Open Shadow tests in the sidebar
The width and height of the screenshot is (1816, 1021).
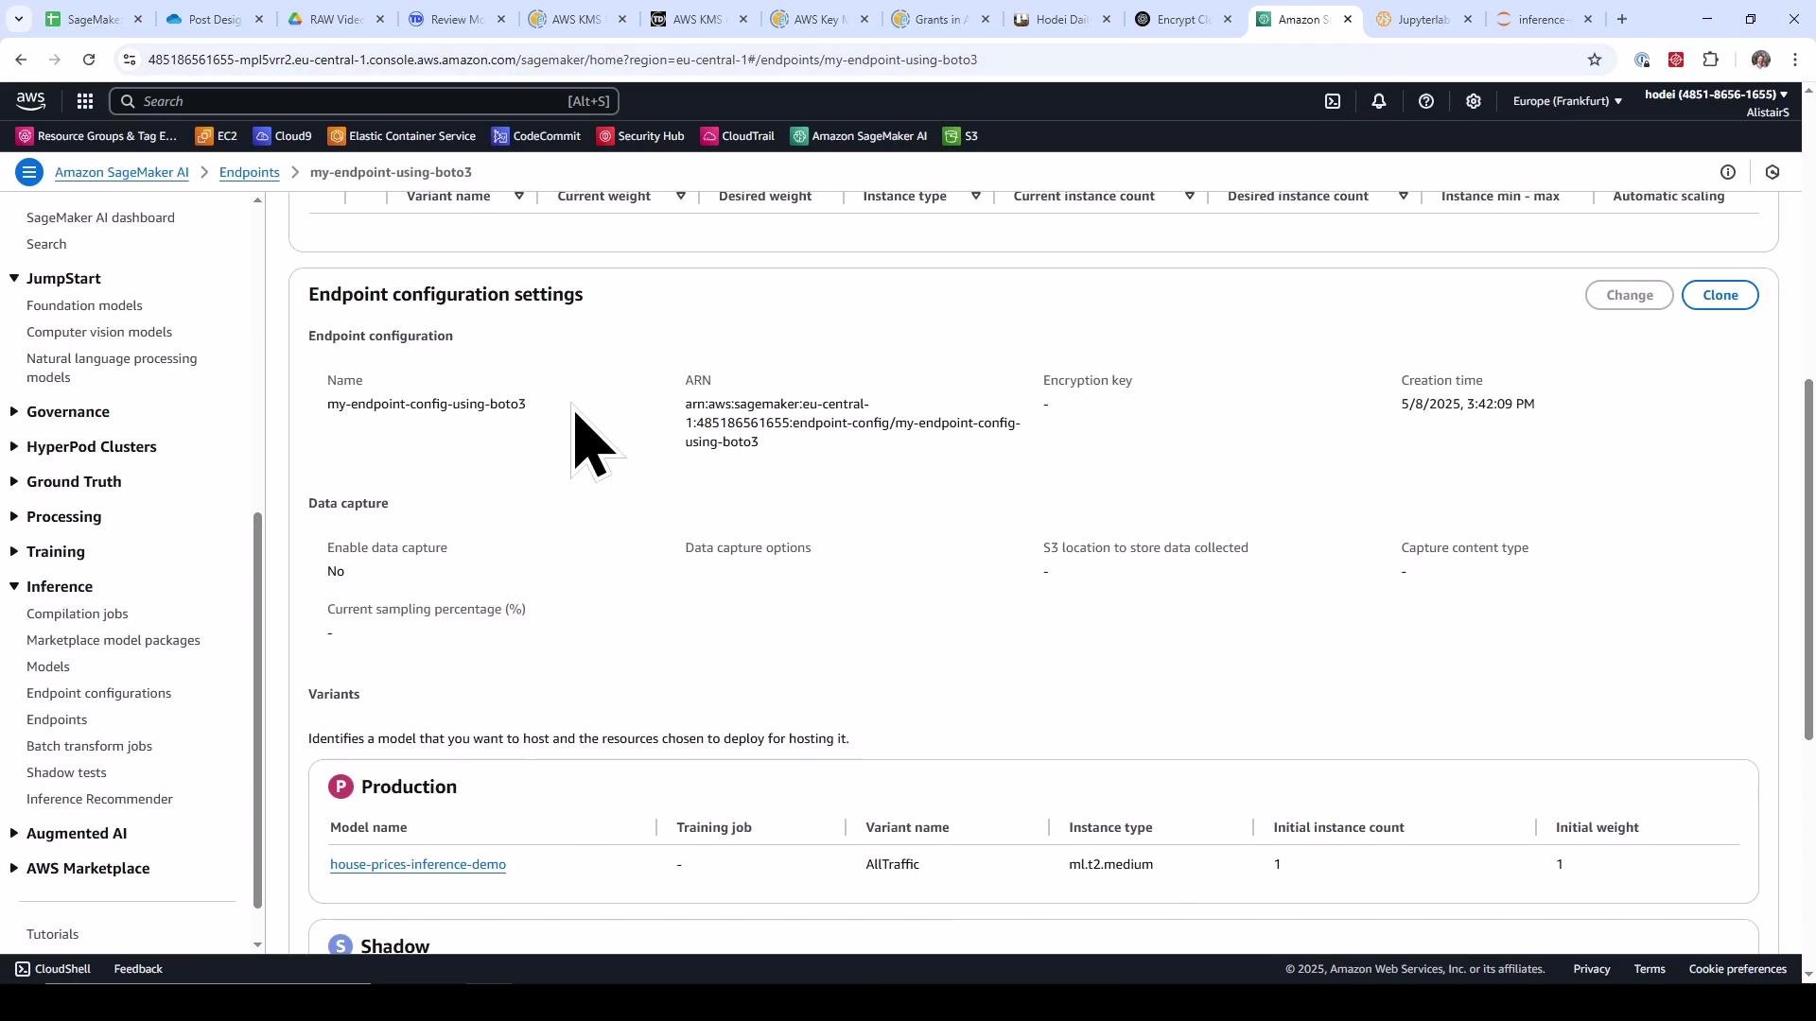pyautogui.click(x=66, y=772)
